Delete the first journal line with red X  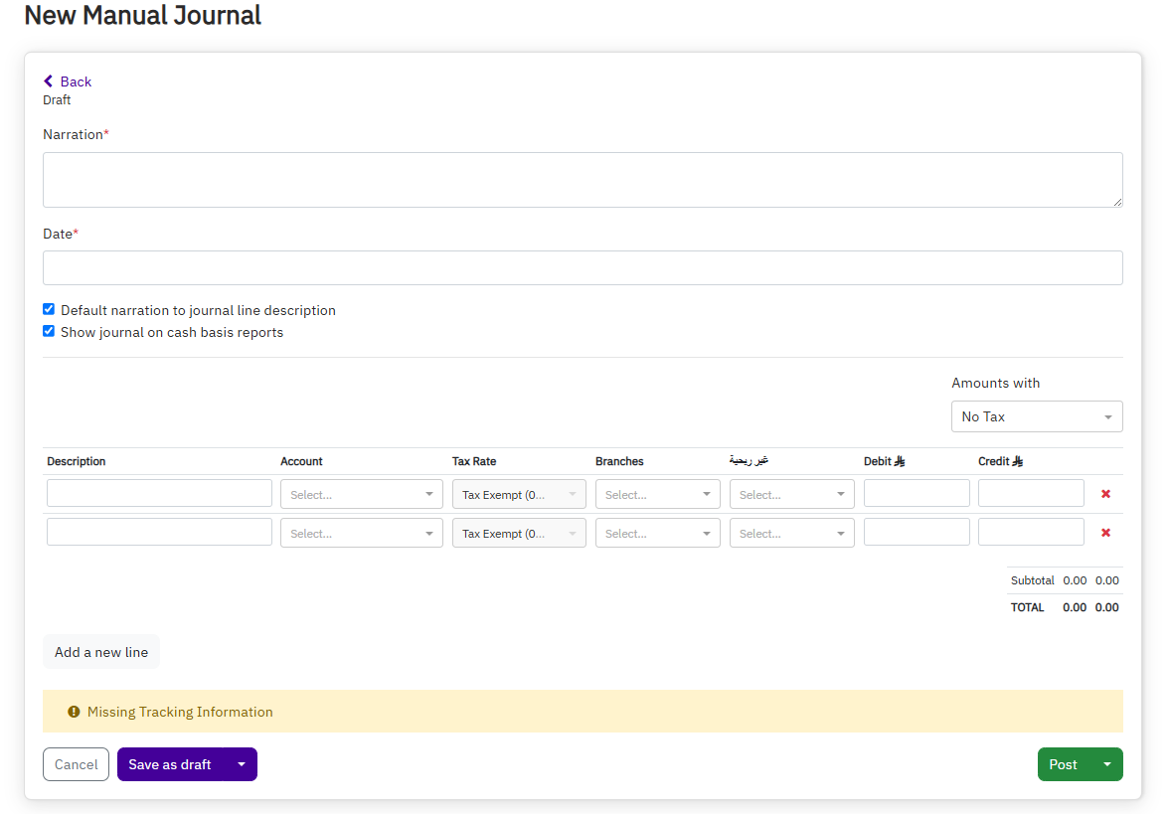(x=1105, y=493)
